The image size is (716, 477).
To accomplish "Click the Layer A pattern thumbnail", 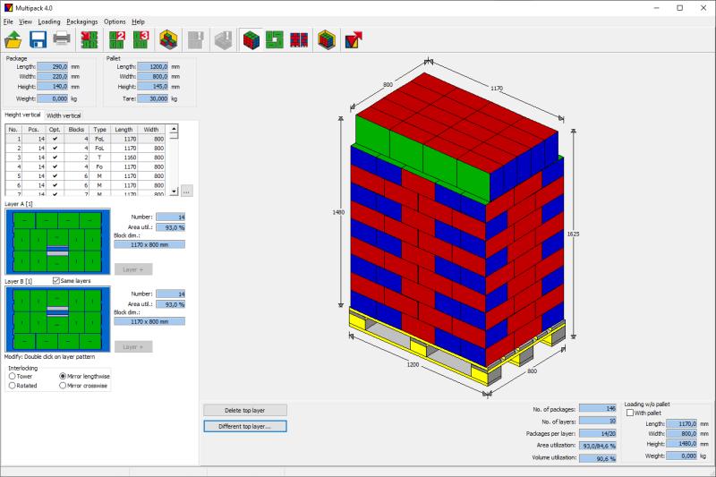I will (57, 242).
